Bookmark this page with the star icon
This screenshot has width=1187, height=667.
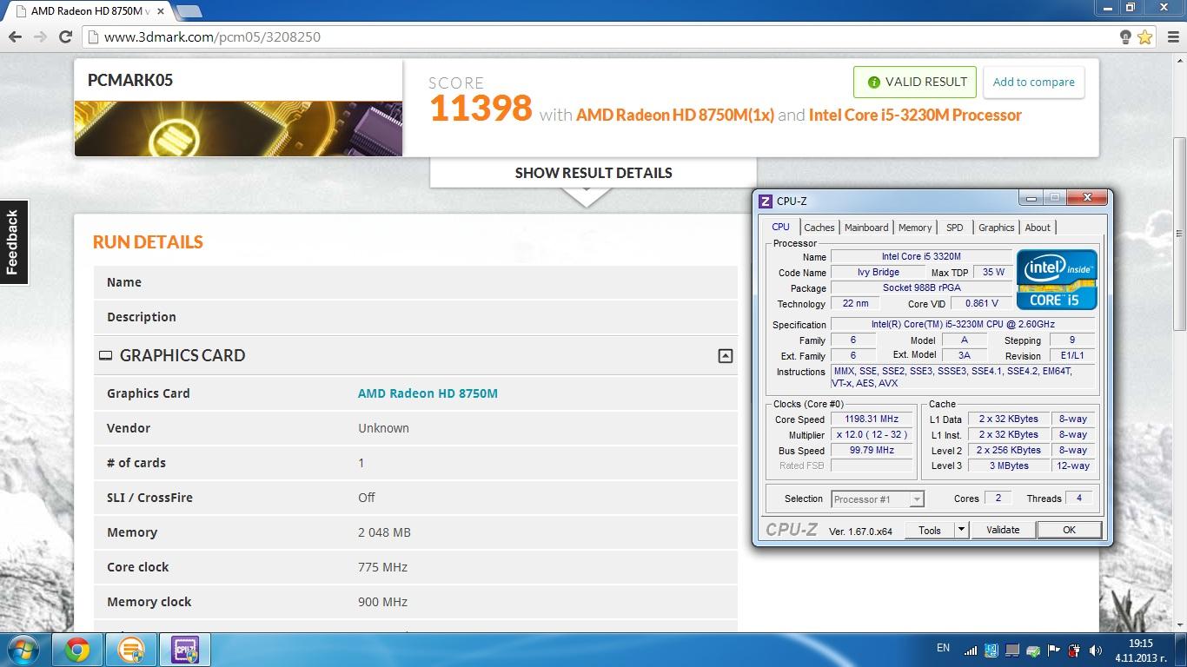point(1144,36)
